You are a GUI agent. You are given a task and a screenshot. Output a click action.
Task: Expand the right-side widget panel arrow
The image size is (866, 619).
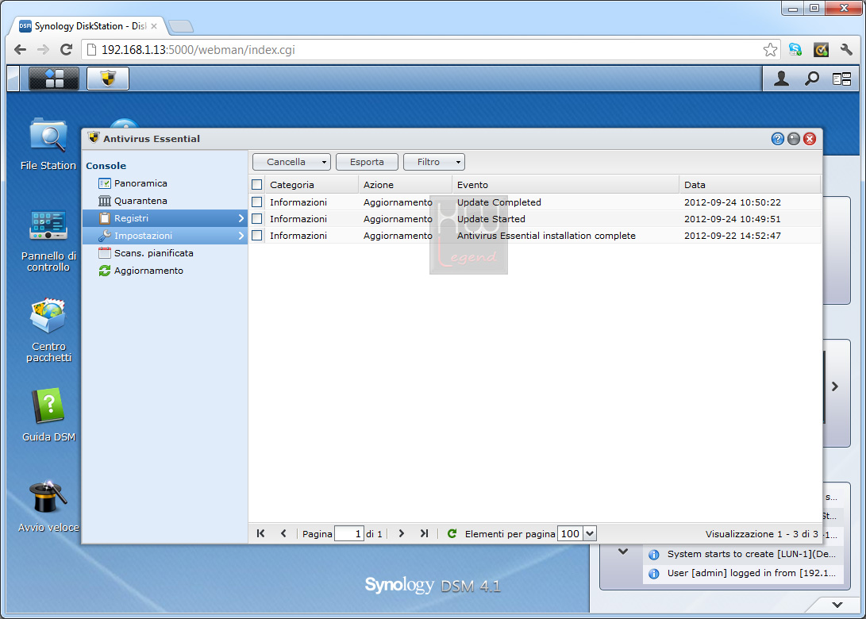click(x=835, y=386)
